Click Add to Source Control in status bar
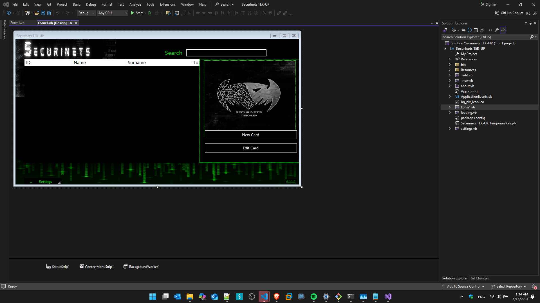Screen dimensions: 540x303 pos(463,286)
